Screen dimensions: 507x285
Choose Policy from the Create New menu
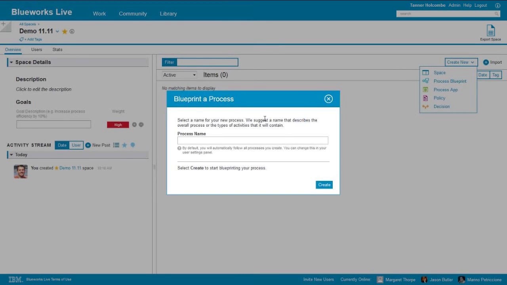439,98
